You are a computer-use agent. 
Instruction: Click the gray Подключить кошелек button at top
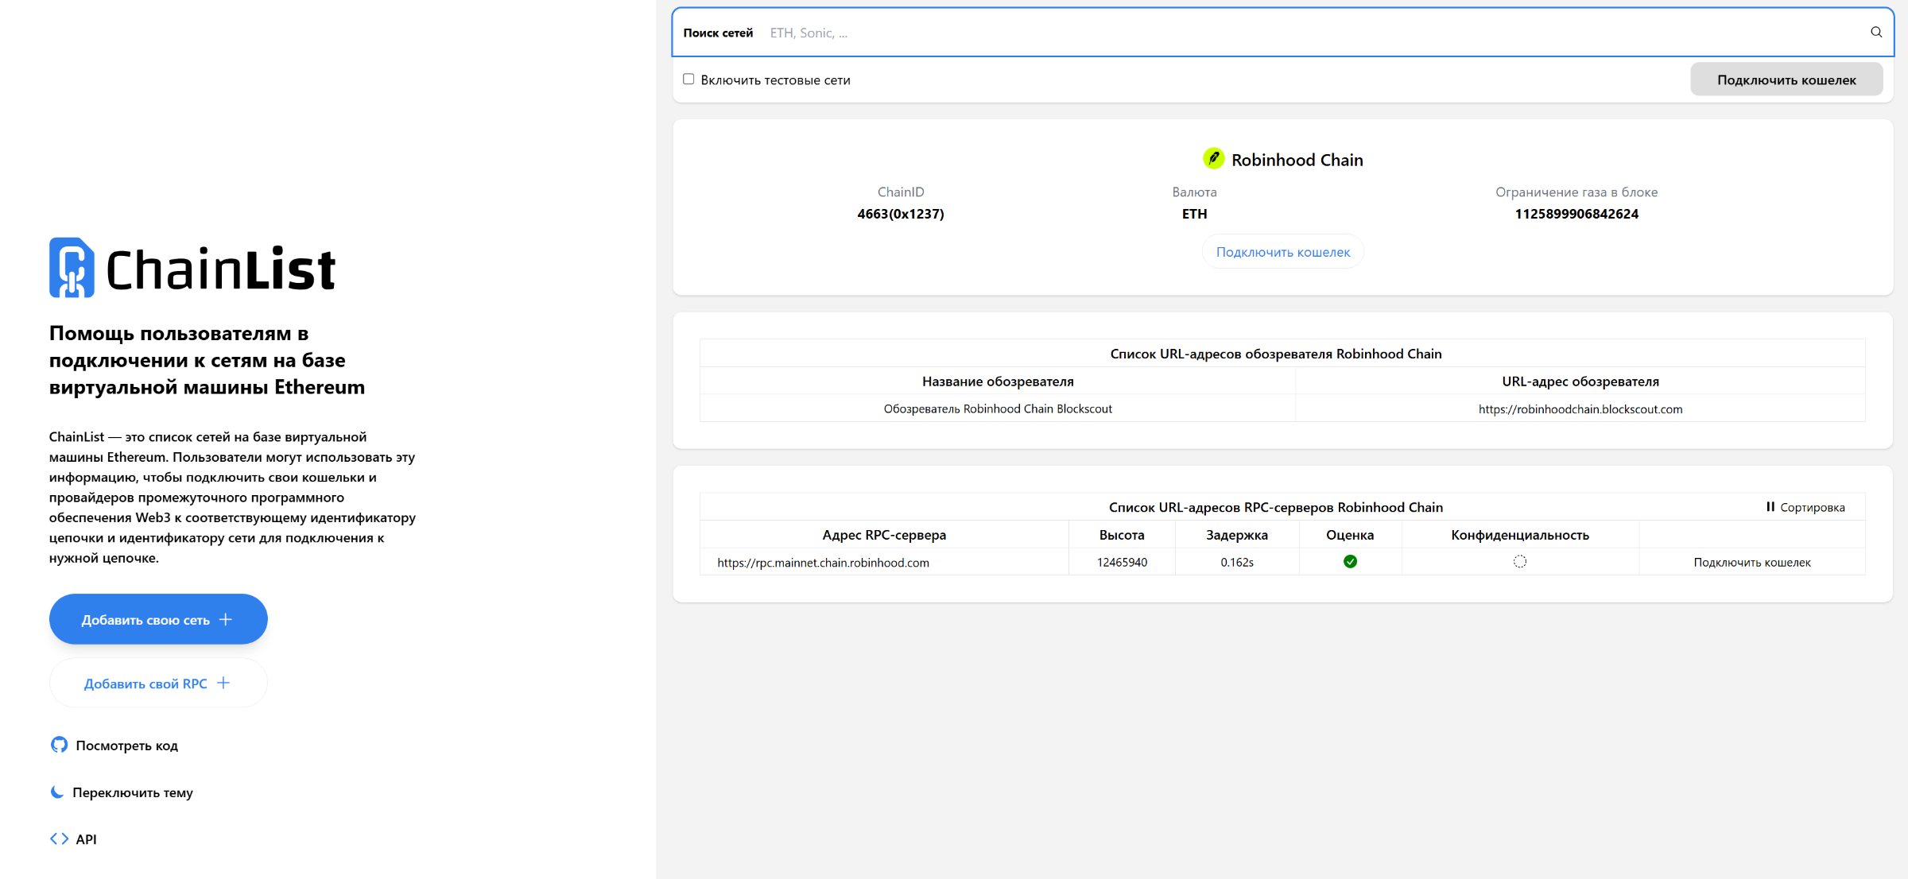(x=1786, y=79)
